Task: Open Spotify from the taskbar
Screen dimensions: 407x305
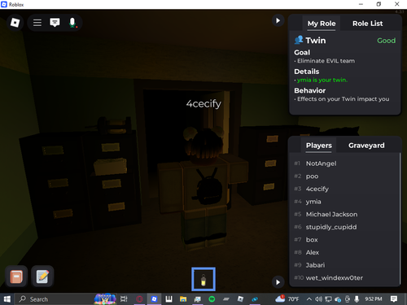Action: pyautogui.click(x=212, y=299)
